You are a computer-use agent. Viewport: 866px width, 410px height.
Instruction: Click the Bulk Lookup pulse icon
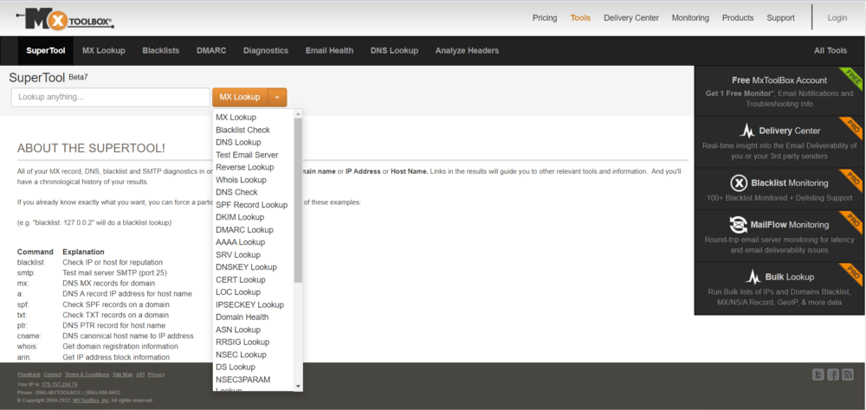753,277
